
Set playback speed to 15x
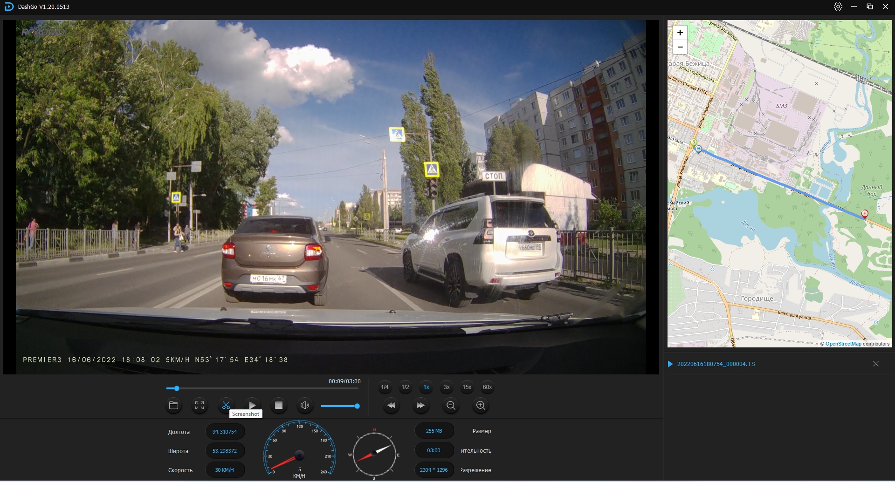click(x=467, y=387)
